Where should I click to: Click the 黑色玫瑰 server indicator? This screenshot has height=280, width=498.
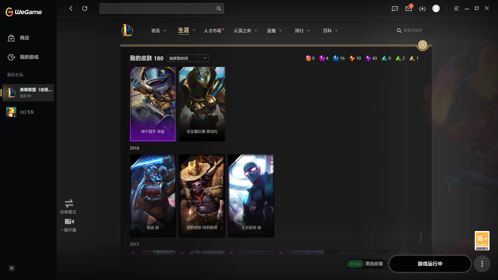[366, 264]
